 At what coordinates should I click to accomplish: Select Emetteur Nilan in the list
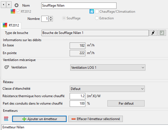coord(85,127)
